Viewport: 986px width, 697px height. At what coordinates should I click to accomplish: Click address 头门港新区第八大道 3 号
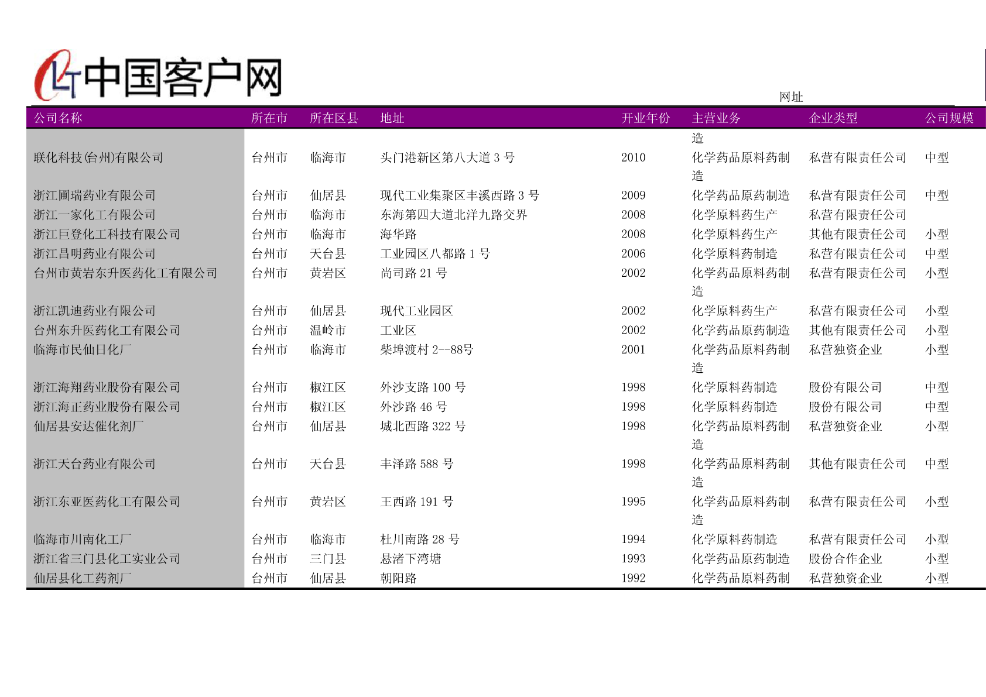(447, 157)
